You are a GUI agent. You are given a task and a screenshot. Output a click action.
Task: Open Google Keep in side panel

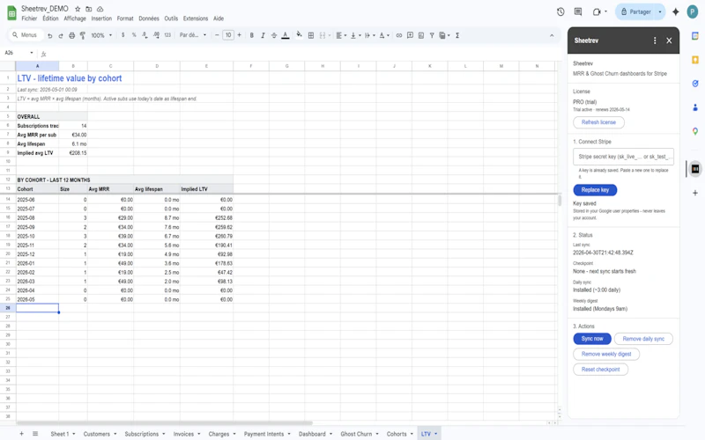click(695, 60)
